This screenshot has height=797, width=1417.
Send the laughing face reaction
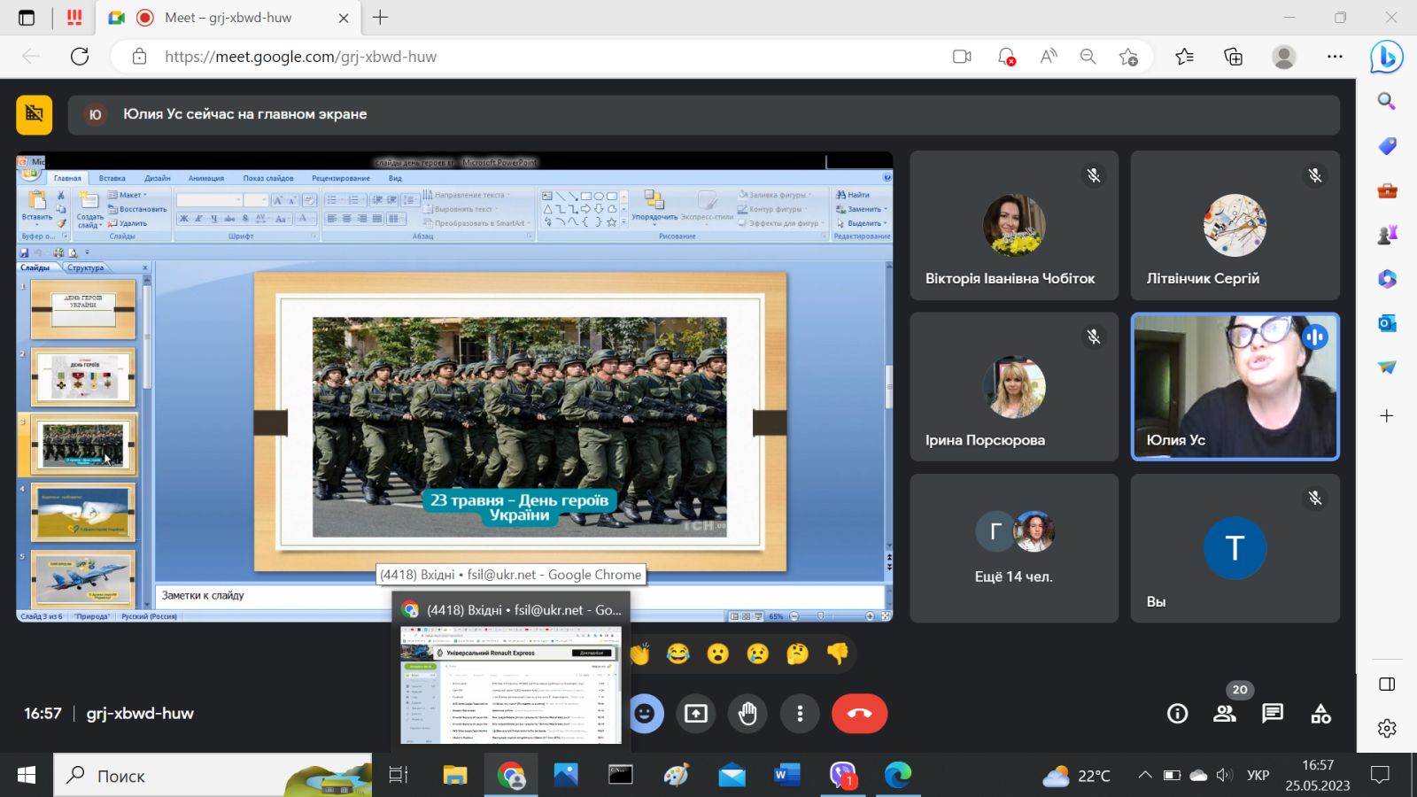coord(678,654)
